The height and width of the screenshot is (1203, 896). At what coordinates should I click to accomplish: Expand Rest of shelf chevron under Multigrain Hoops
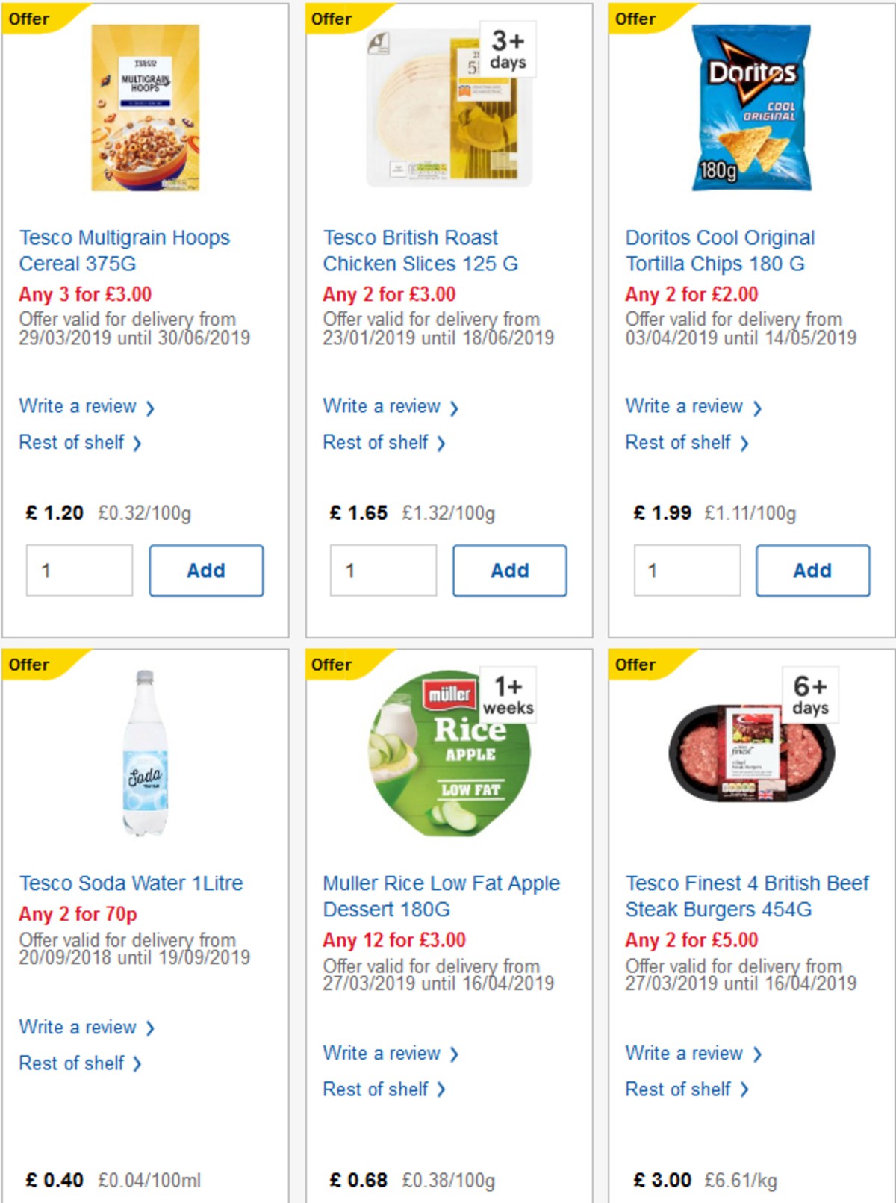pos(137,443)
